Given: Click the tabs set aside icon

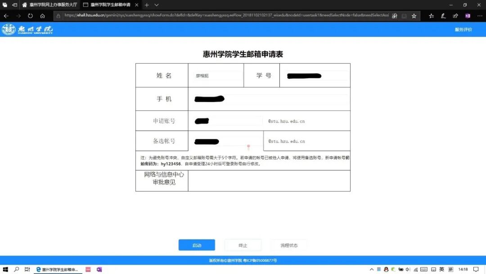Looking at the screenshot, I should [4, 5].
